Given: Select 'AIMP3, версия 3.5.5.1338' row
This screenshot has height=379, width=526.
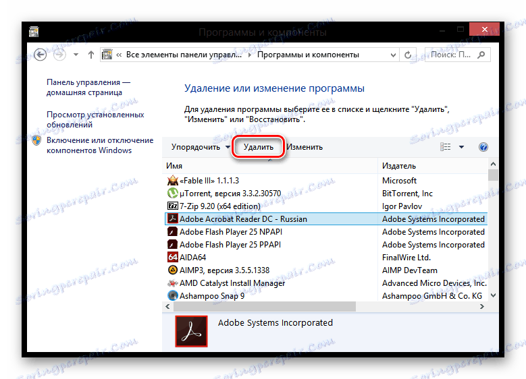Looking at the screenshot, I should 326,270.
